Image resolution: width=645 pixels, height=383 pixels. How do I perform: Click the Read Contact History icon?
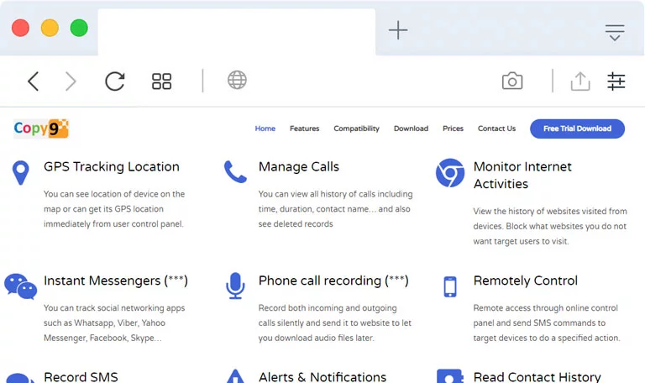(450, 376)
